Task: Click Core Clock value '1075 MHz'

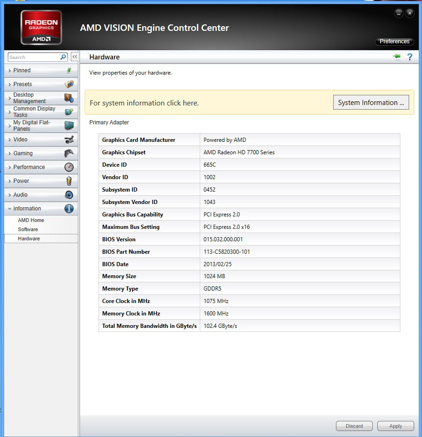Action: (x=216, y=301)
